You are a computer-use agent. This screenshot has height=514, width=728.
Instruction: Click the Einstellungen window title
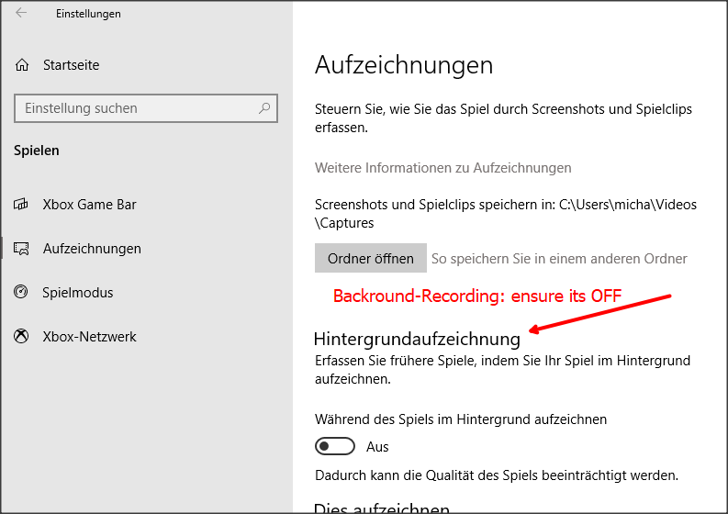pyautogui.click(x=88, y=14)
